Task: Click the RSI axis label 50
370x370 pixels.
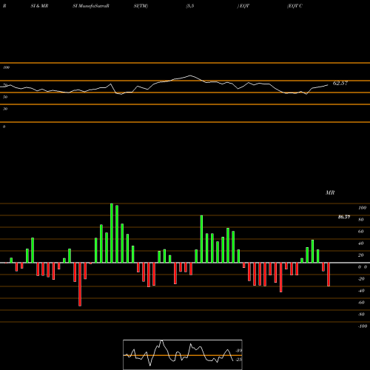Action: (x=5, y=97)
